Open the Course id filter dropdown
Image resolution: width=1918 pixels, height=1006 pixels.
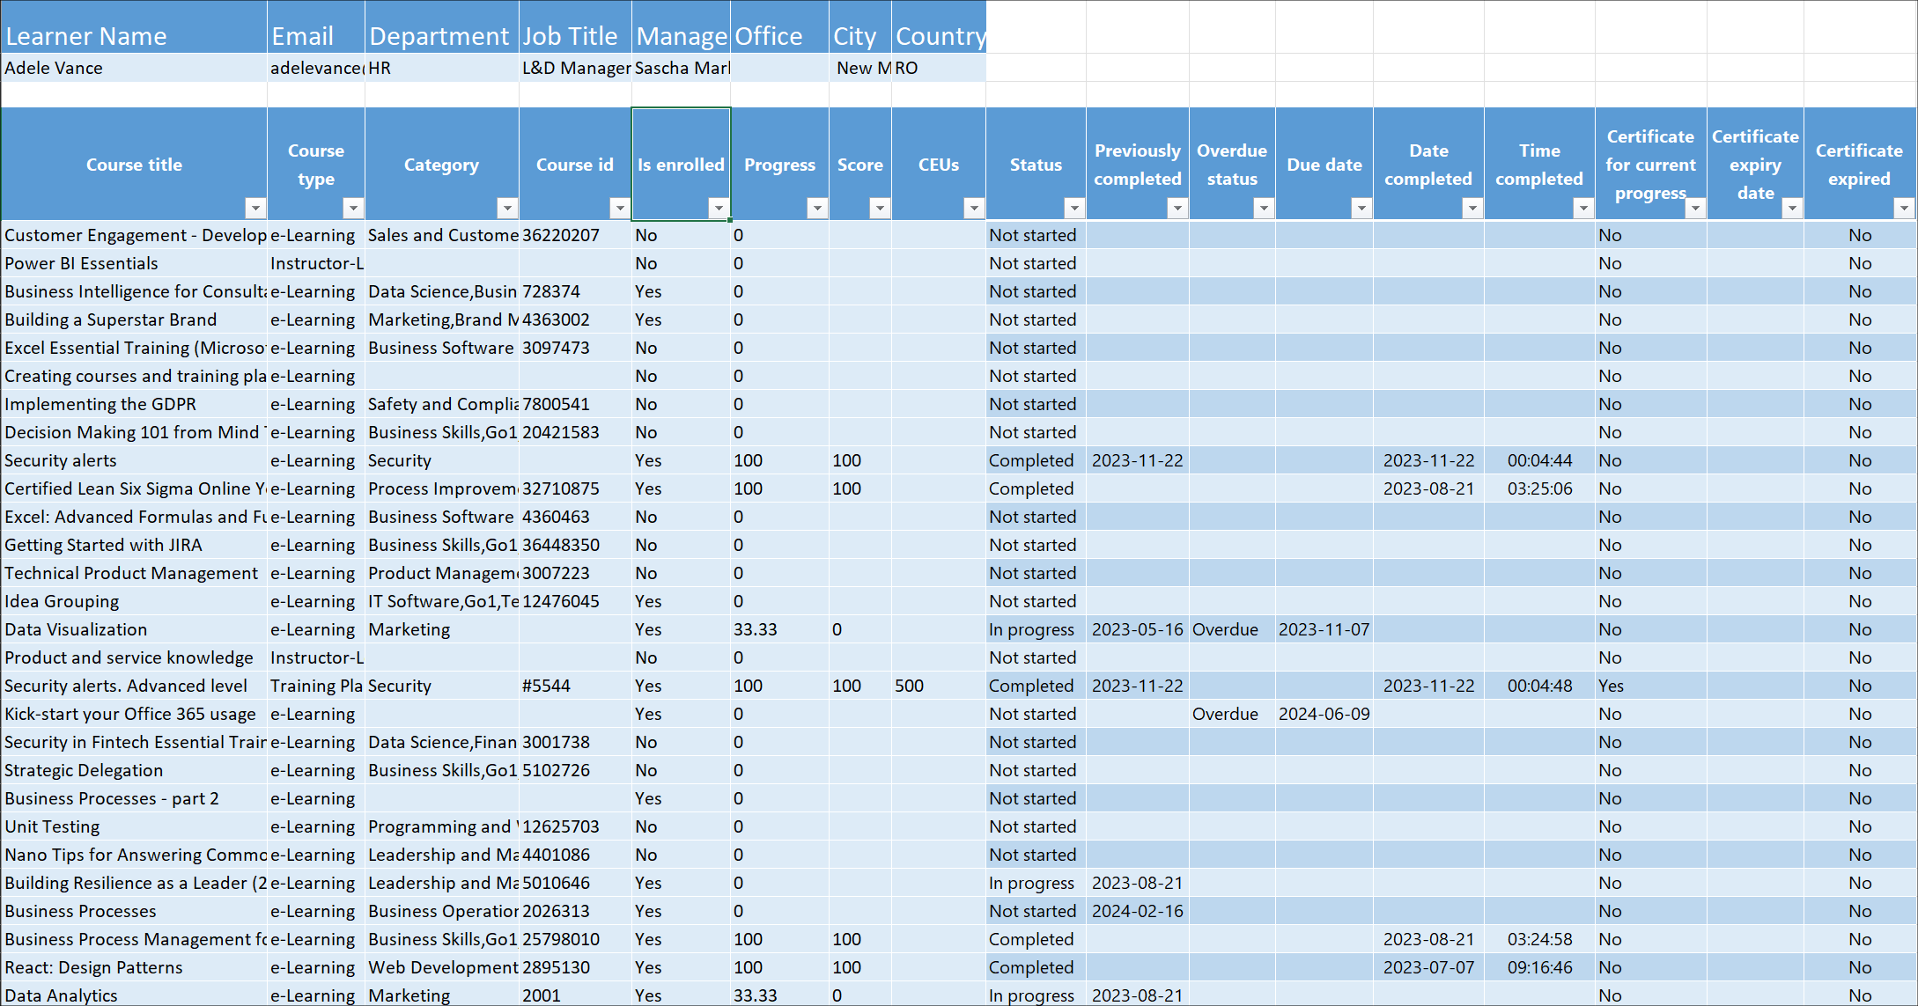620,209
